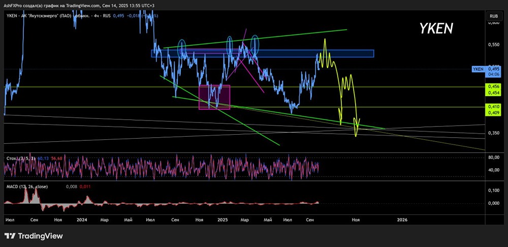Click the 0,100 MACD axis level
508x247 pixels.
[494, 190]
